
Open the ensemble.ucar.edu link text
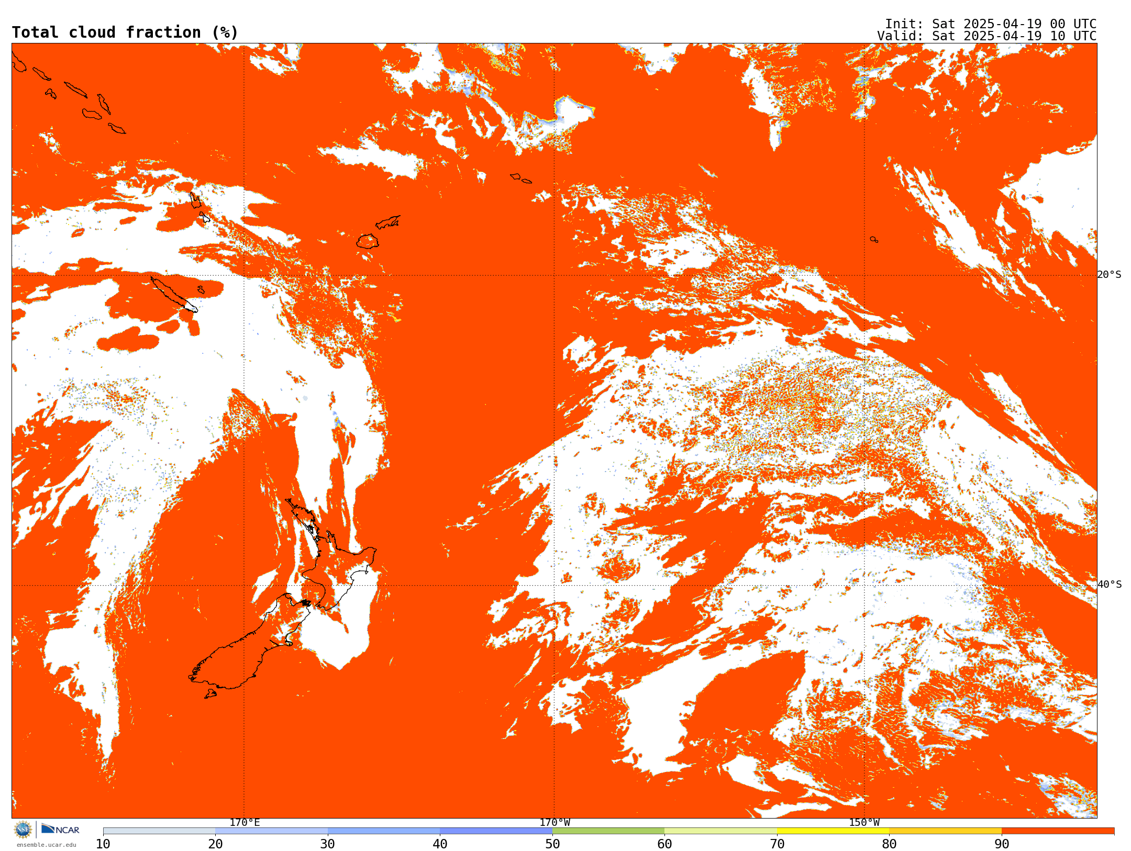point(47,845)
